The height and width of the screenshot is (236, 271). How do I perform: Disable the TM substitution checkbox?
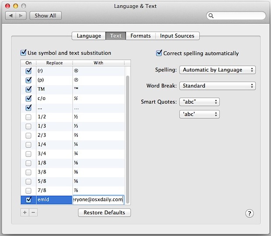[x=28, y=89]
